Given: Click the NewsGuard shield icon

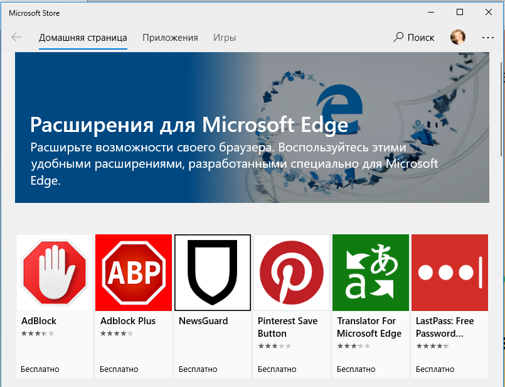Looking at the screenshot, I should [x=213, y=273].
